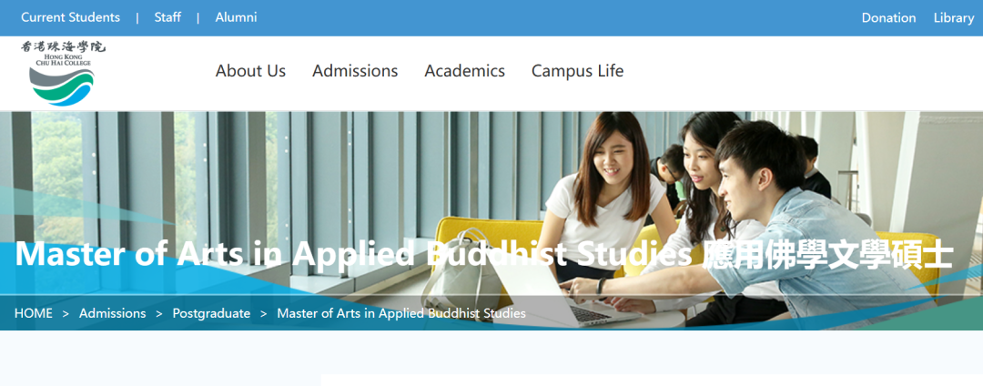Click the HOME breadcrumb link
The width and height of the screenshot is (983, 386).
34,313
